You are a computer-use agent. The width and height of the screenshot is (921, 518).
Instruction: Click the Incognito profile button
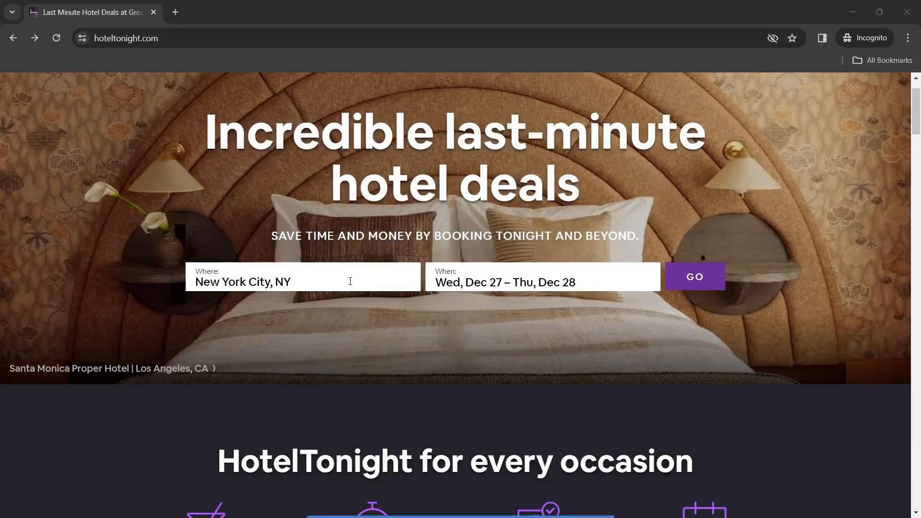click(x=865, y=38)
